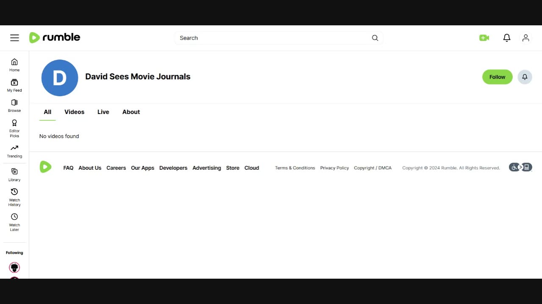Click the No videos found text
This screenshot has height=304, width=542.
coord(59,136)
